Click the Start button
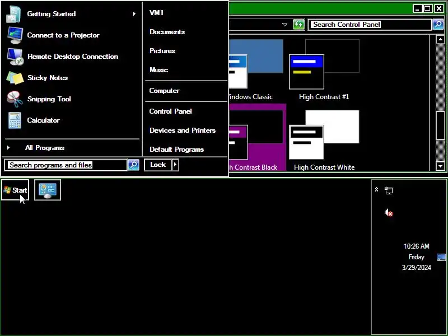 (x=15, y=190)
